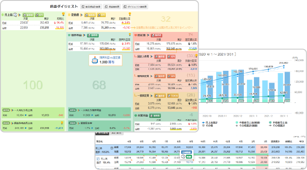
Task: Open the 推移表 button for 限界利益
Action: [93, 35]
